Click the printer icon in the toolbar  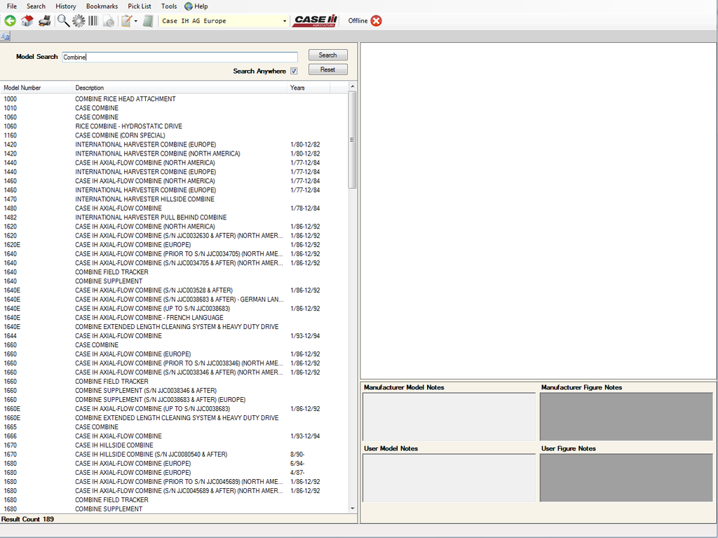pos(44,21)
